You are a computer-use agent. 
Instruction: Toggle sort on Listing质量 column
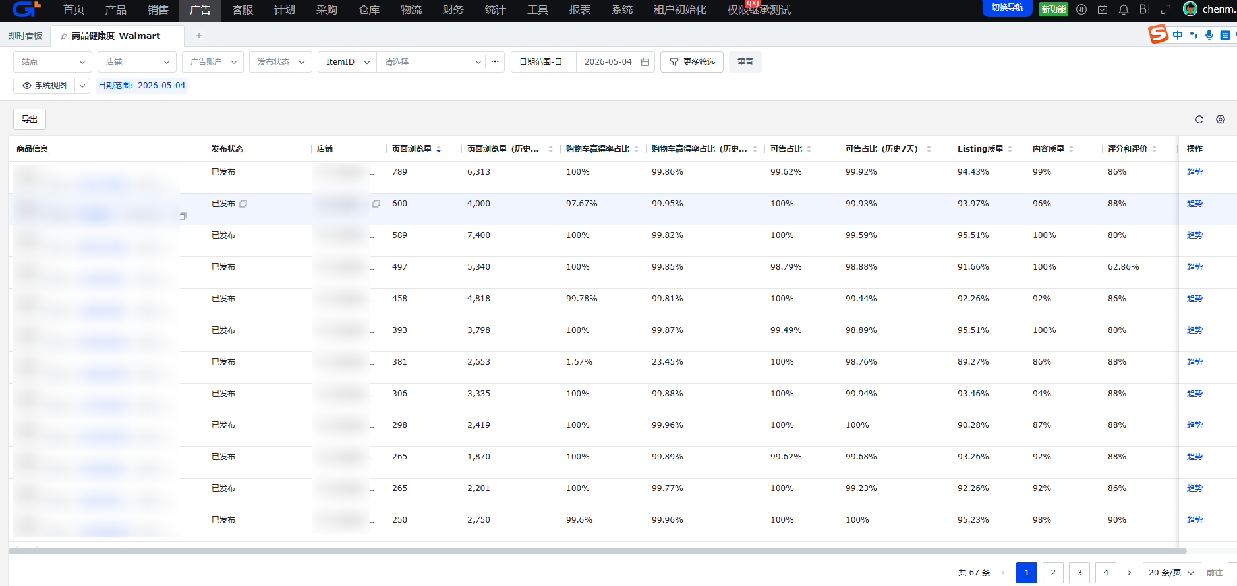pyautogui.click(x=1010, y=149)
